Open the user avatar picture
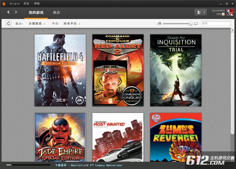 tap(230, 12)
